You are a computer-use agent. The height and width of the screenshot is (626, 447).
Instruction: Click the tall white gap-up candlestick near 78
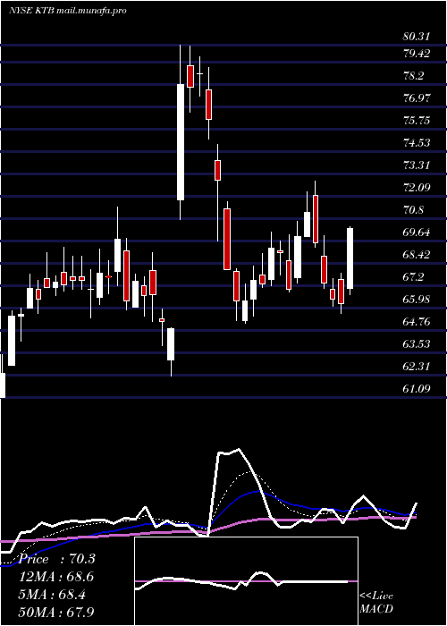coord(181,142)
